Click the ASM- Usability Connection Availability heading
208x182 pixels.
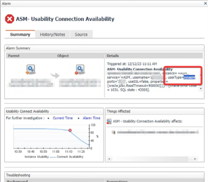pos(65,19)
